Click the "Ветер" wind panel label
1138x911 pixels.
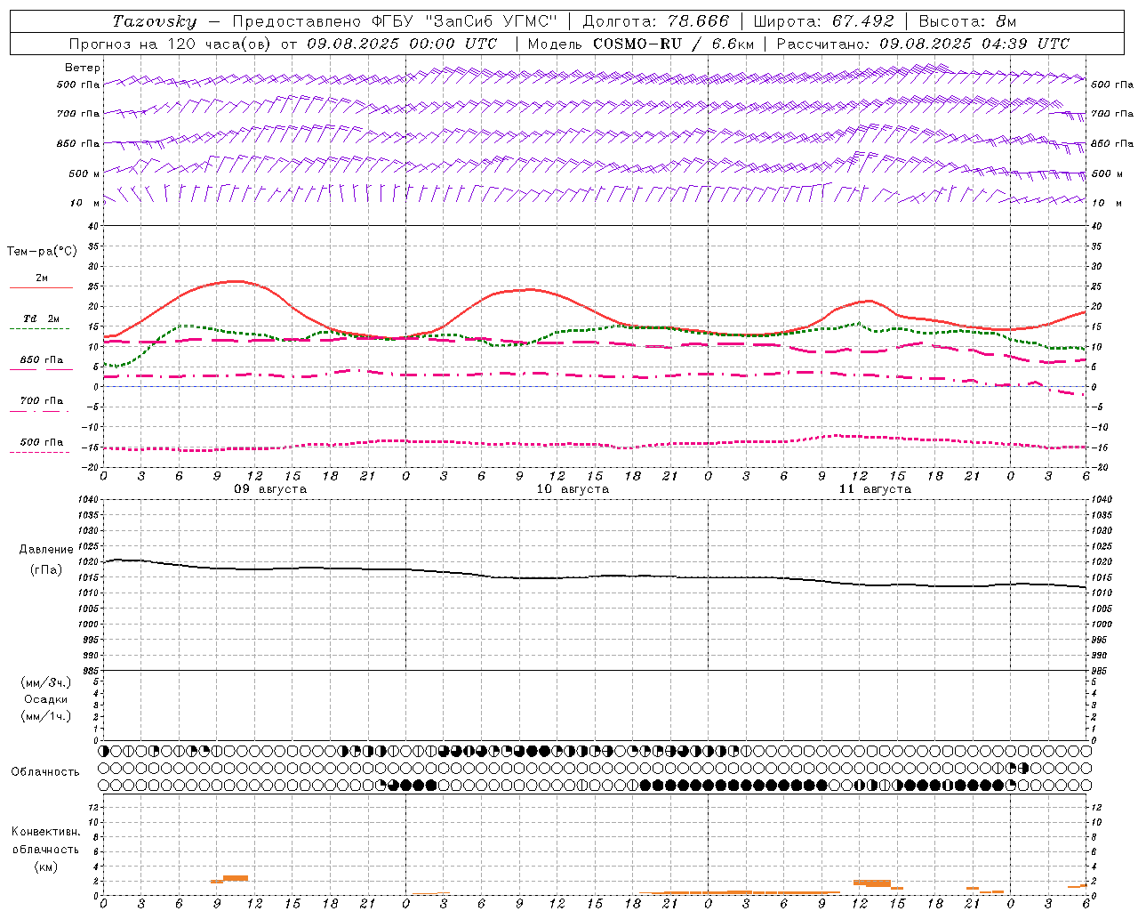tap(83, 68)
